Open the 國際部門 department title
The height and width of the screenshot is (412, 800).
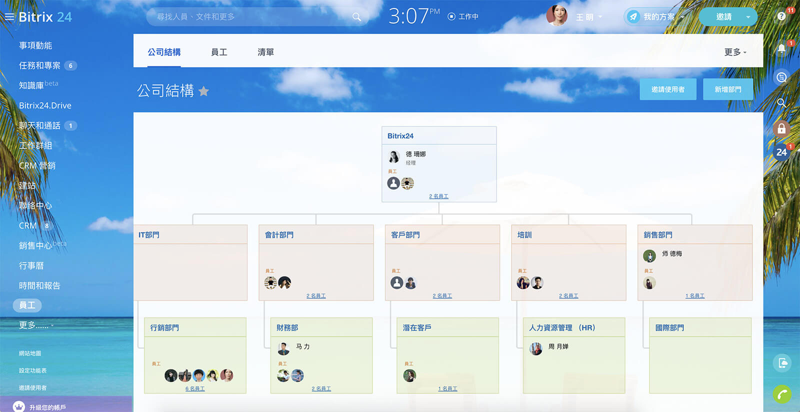coord(670,327)
